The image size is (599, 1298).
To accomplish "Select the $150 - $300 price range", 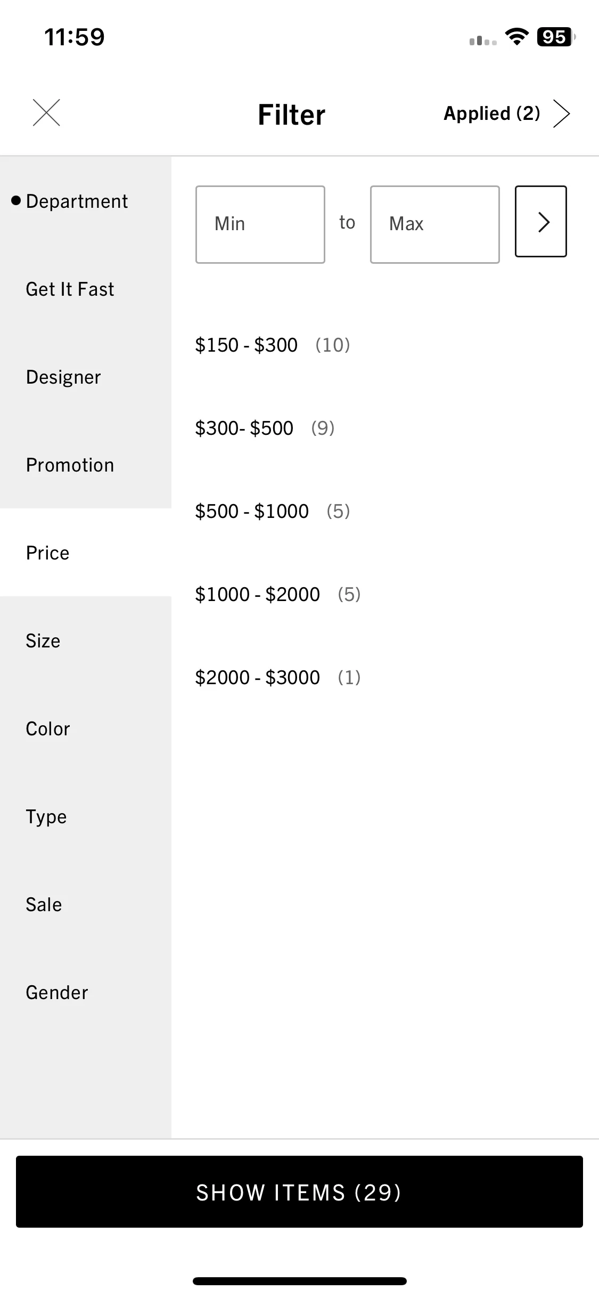I will tap(272, 345).
